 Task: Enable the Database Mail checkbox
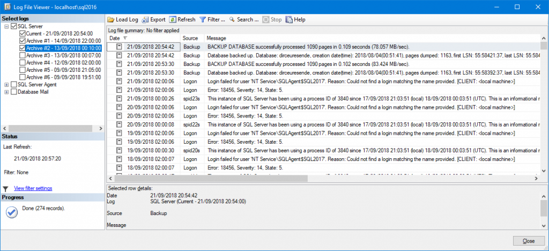tap(14, 92)
